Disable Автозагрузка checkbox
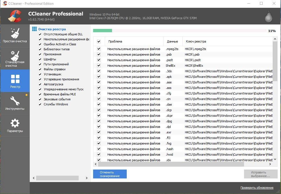The image size is (281, 194). 40,84
